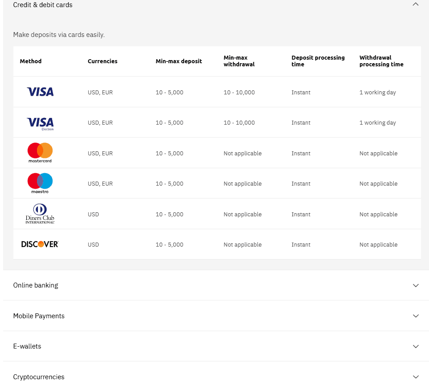Viewport: 429px width, 385px height.
Task: Expand the Mobile Payments chevron
Action: point(416,316)
